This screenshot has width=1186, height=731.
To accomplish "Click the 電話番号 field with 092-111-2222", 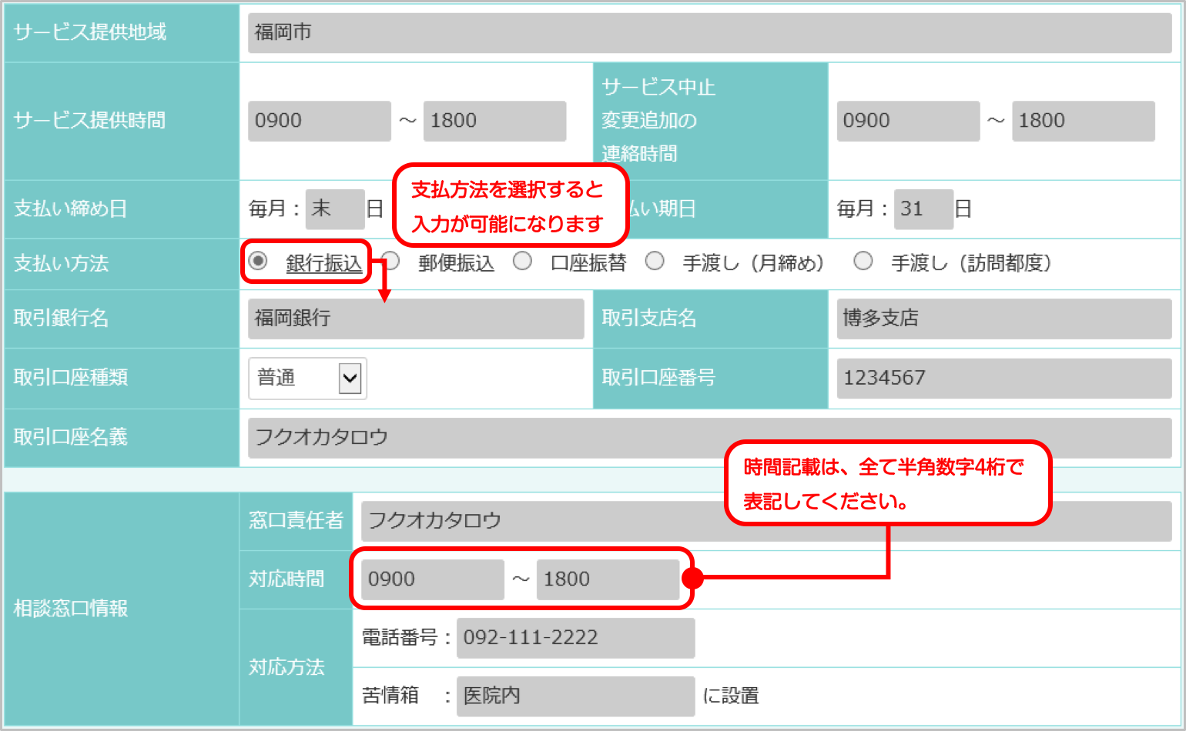I will [x=575, y=638].
